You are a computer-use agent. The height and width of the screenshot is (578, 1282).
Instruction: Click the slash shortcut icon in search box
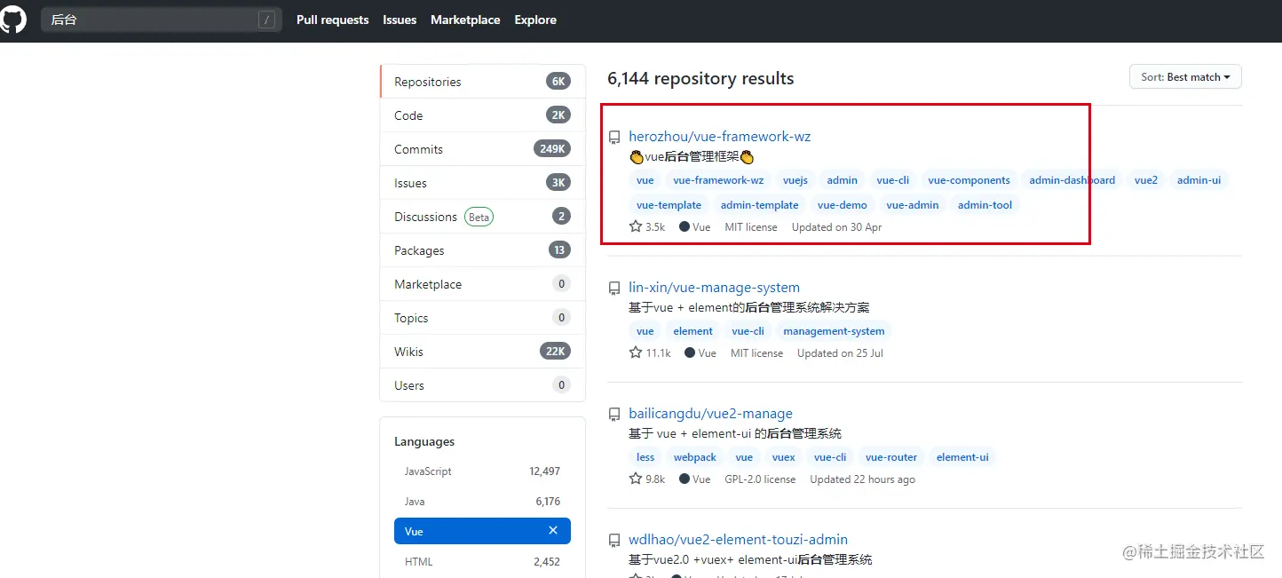tap(266, 20)
